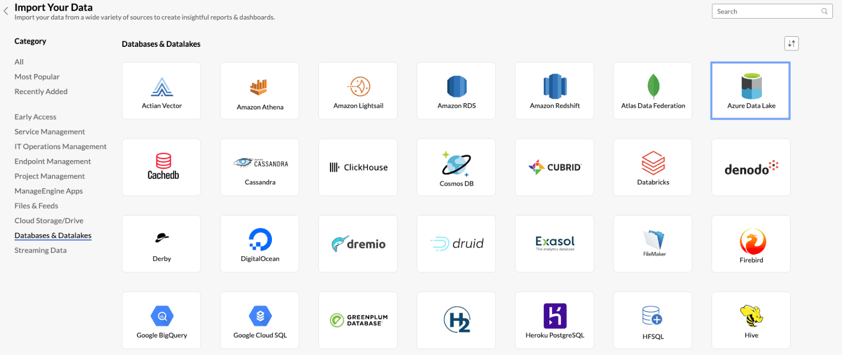Open the Streaming Data category

[x=40, y=250]
